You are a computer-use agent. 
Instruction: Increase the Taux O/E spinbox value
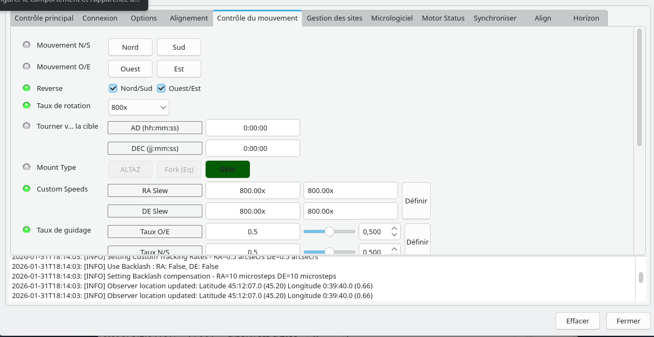394,228
